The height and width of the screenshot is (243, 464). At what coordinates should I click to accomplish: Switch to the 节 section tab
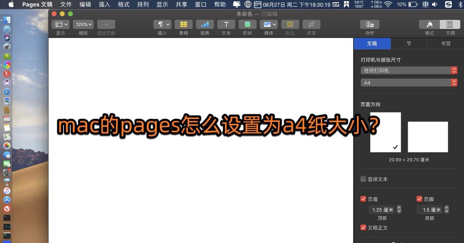click(x=409, y=44)
